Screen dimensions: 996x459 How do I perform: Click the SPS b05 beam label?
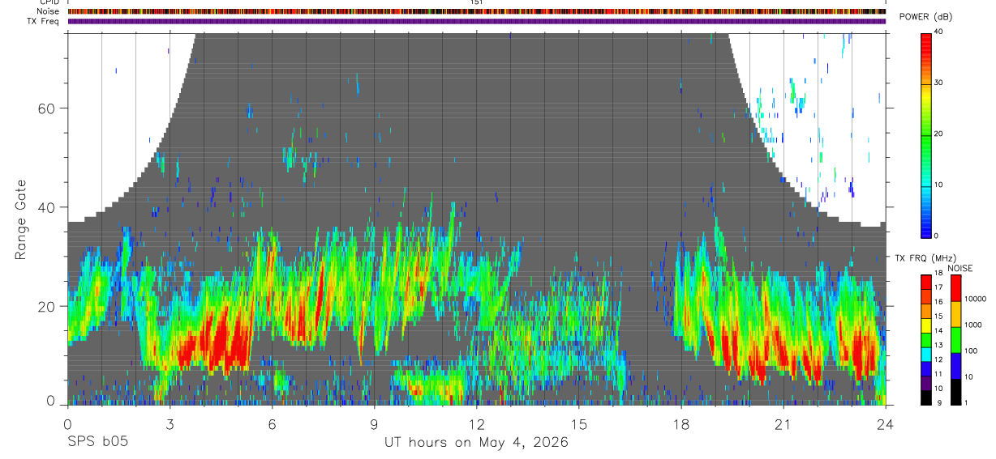tap(97, 442)
